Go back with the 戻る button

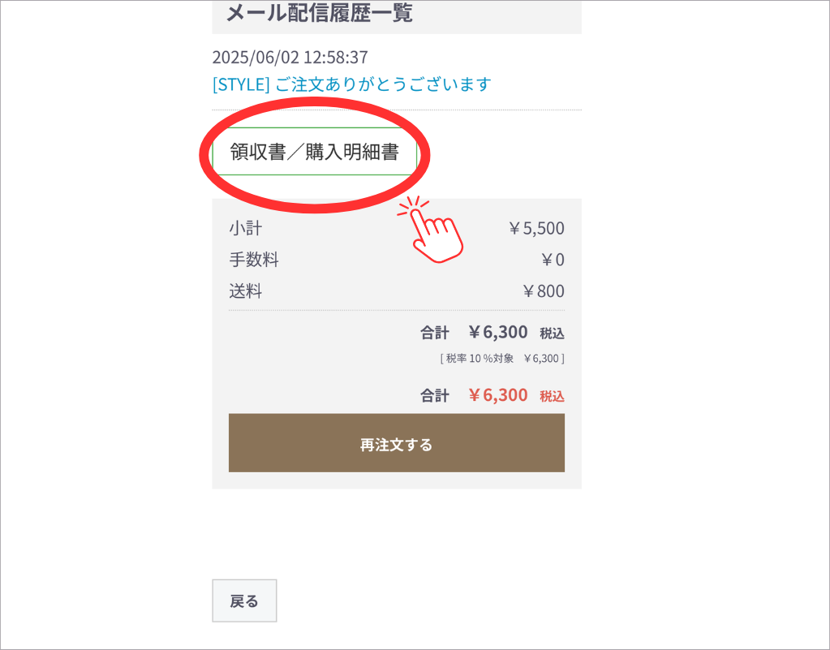[x=244, y=600]
